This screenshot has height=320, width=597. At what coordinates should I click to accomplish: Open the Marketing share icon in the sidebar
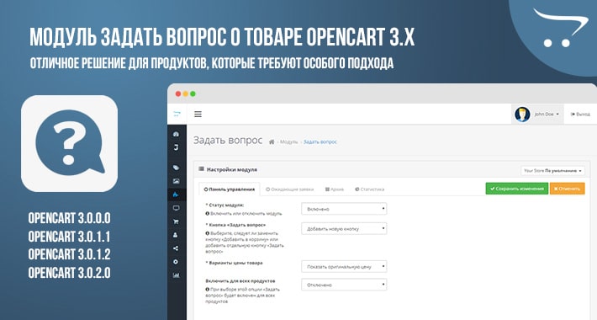click(176, 248)
